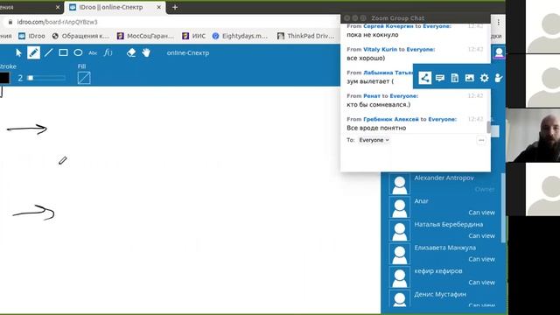Select the straight line tool
Viewport: 560px width, 315px height.
[x=48, y=52]
